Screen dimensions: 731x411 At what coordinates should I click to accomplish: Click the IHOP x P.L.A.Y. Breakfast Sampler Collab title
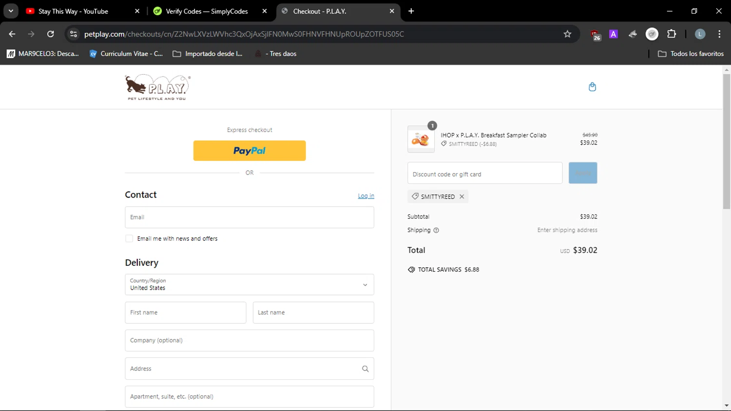(494, 136)
